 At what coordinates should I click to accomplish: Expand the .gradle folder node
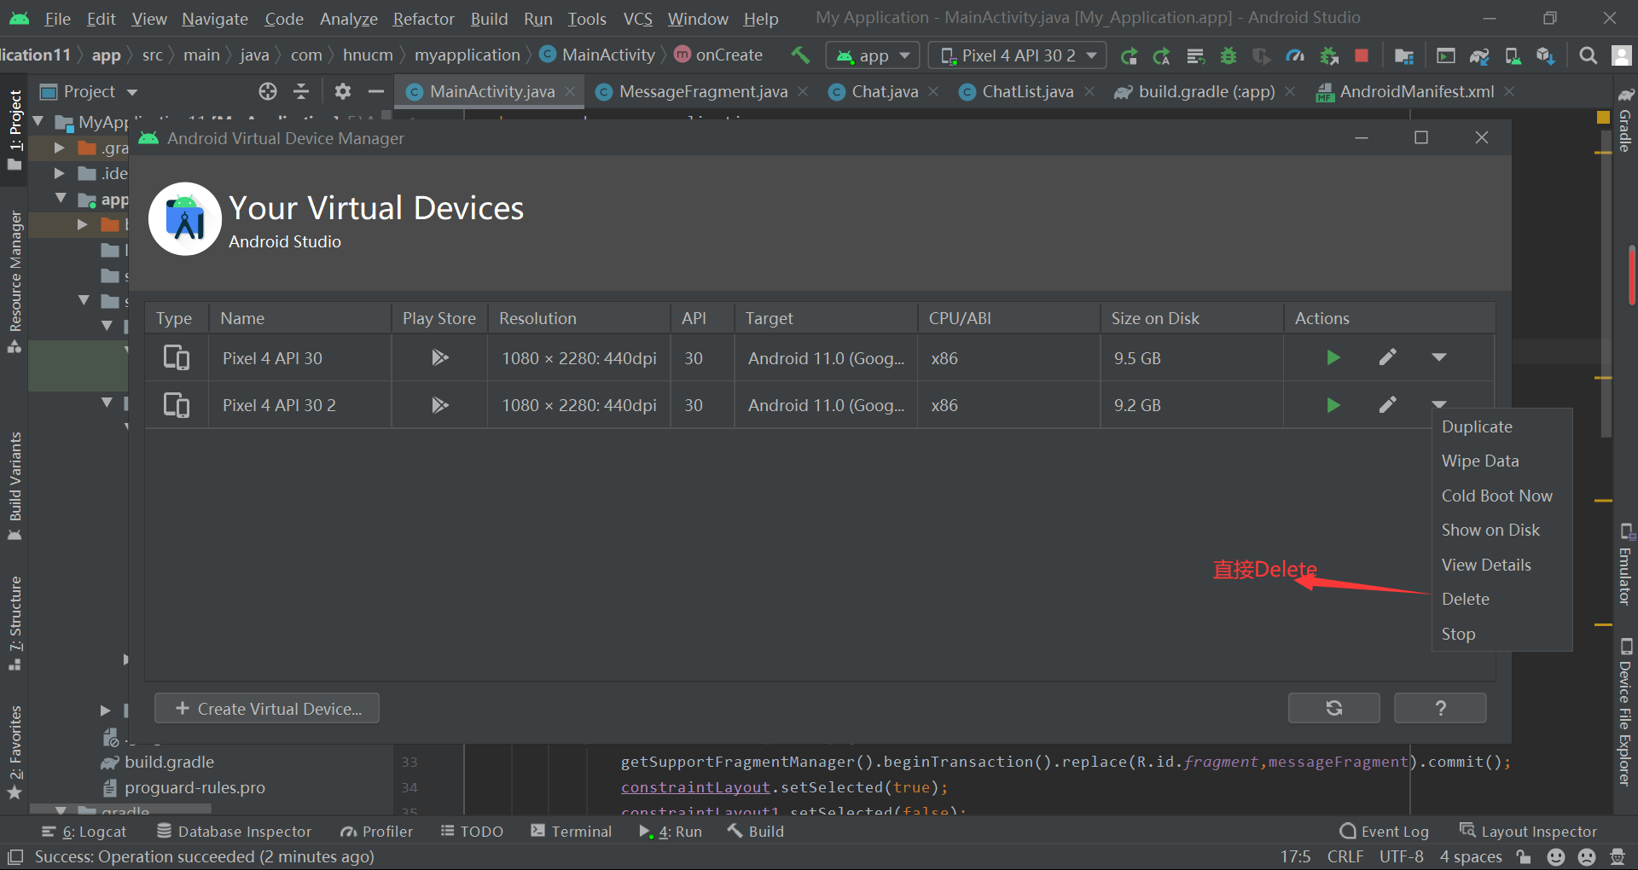(x=59, y=148)
